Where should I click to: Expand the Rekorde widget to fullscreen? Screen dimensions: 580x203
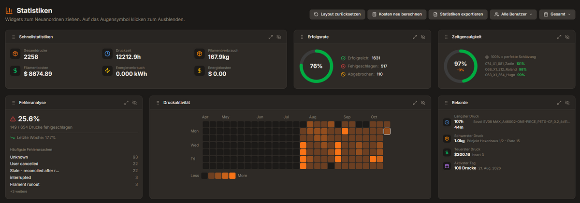[x=559, y=103]
